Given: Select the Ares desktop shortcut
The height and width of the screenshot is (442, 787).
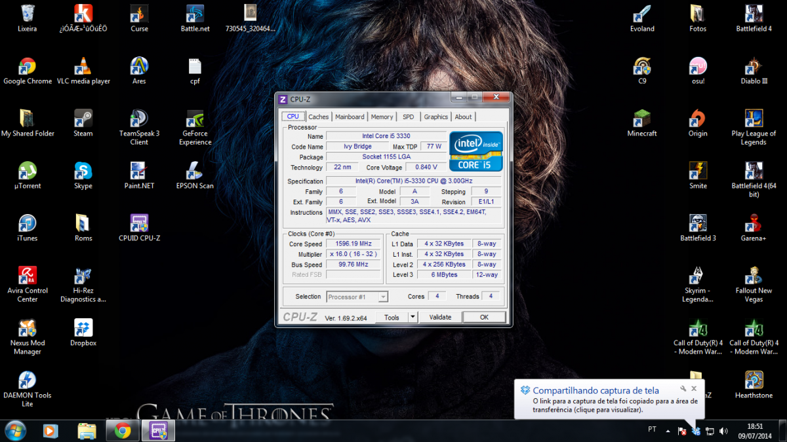Looking at the screenshot, I should pos(139,70).
